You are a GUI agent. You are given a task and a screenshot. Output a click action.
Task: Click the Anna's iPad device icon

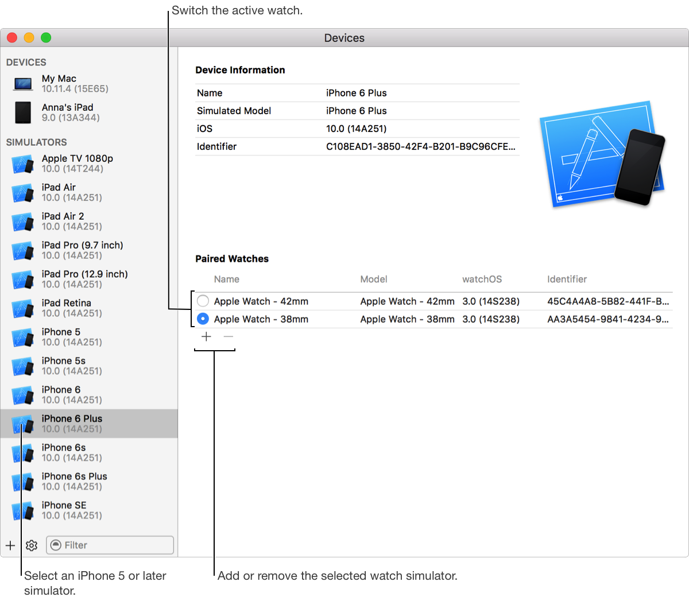[x=23, y=113]
